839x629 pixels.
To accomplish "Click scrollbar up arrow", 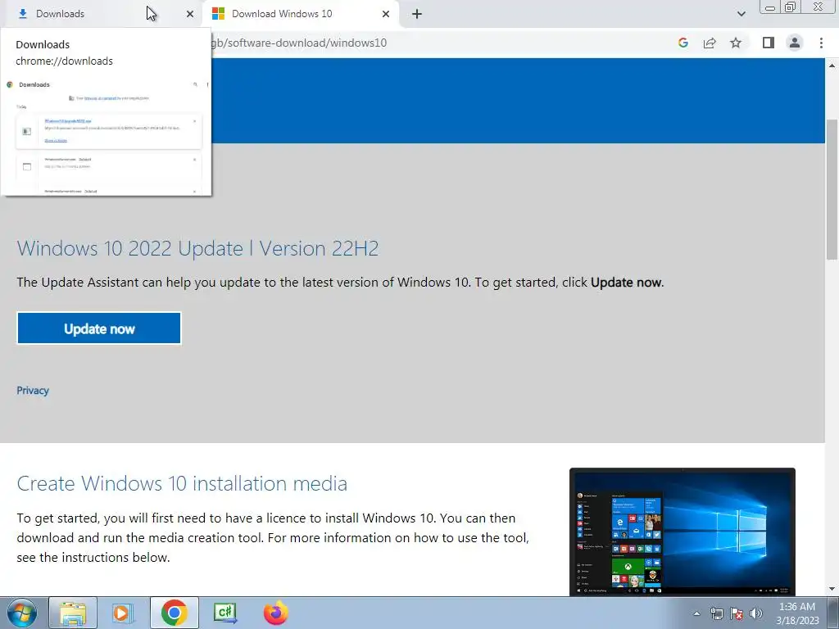I will (832, 66).
